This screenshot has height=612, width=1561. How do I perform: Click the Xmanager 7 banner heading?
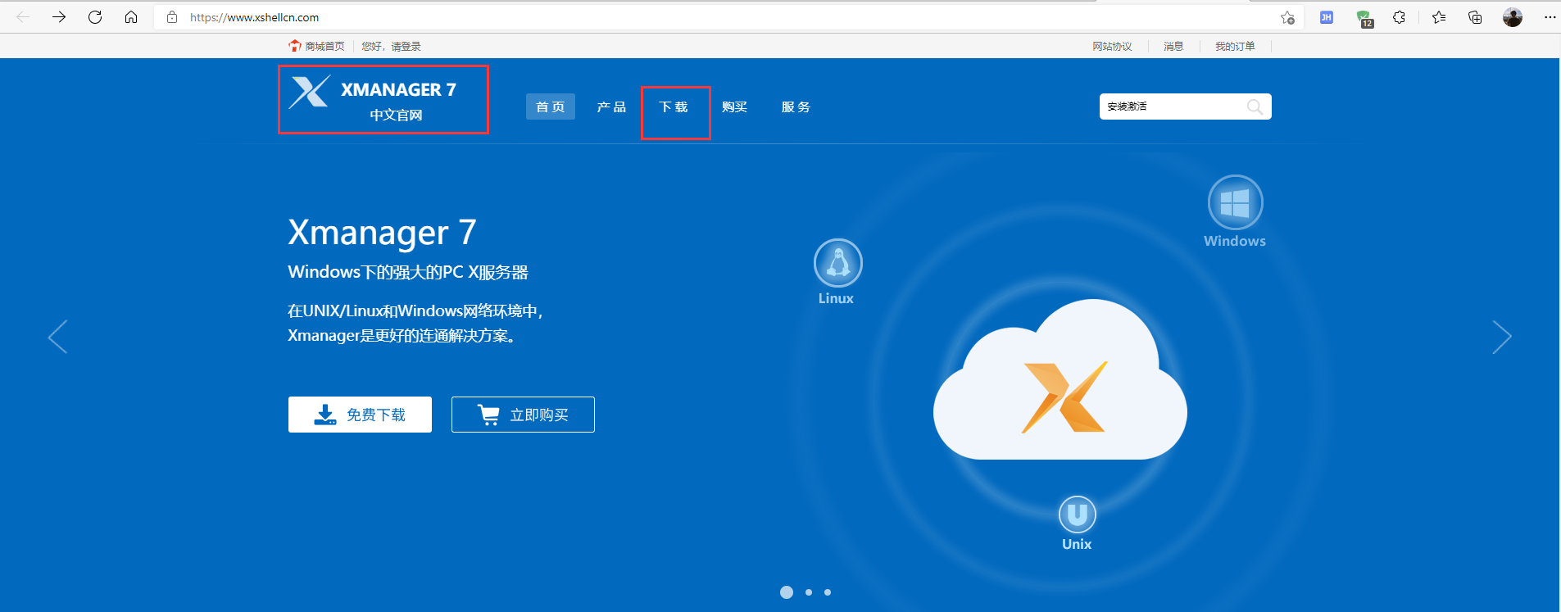point(382,233)
